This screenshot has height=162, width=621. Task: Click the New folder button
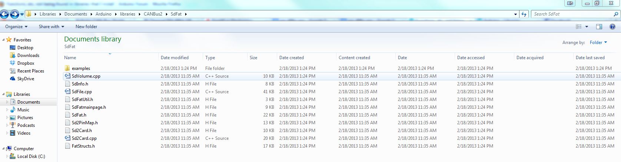pyautogui.click(x=86, y=27)
